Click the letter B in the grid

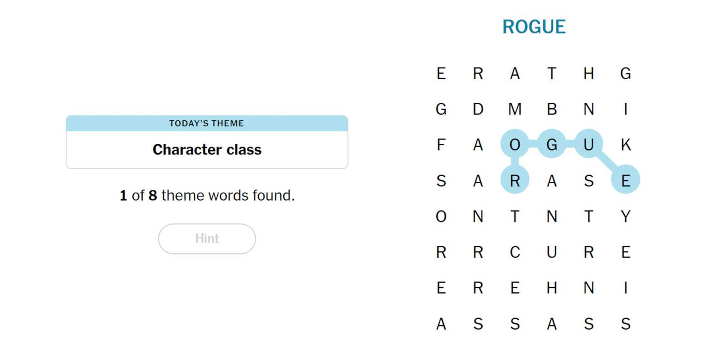(551, 109)
